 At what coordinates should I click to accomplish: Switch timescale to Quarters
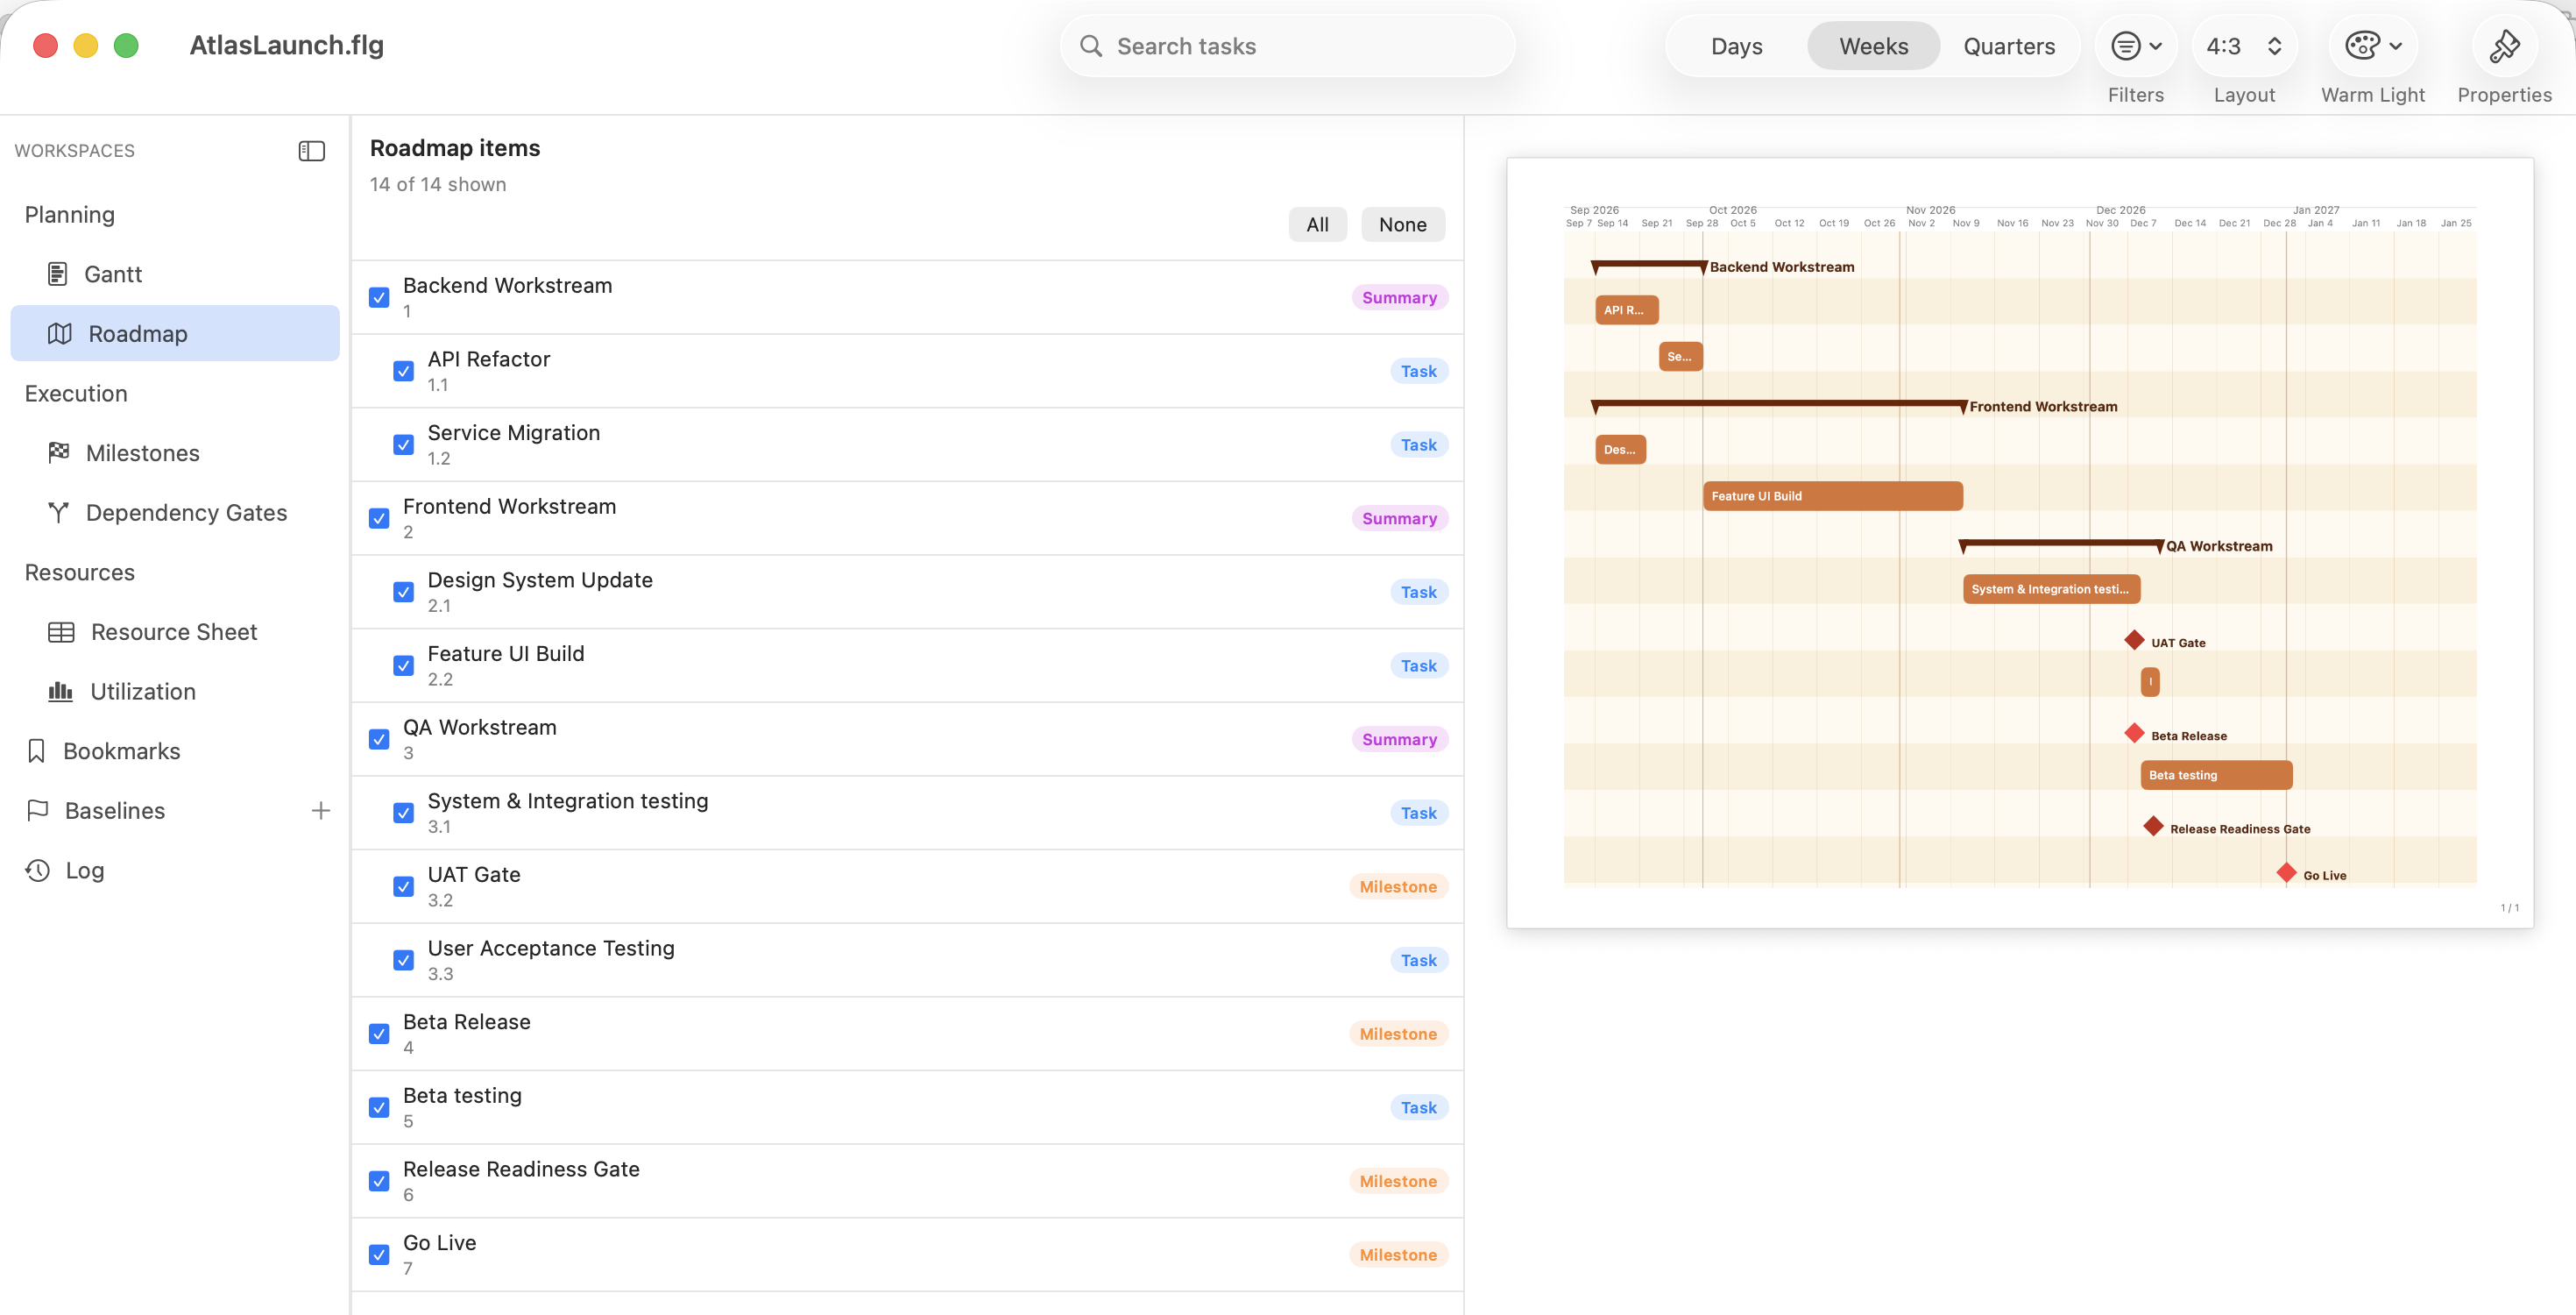pos(2008,46)
